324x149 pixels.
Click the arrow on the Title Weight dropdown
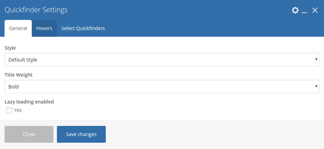[316, 86]
